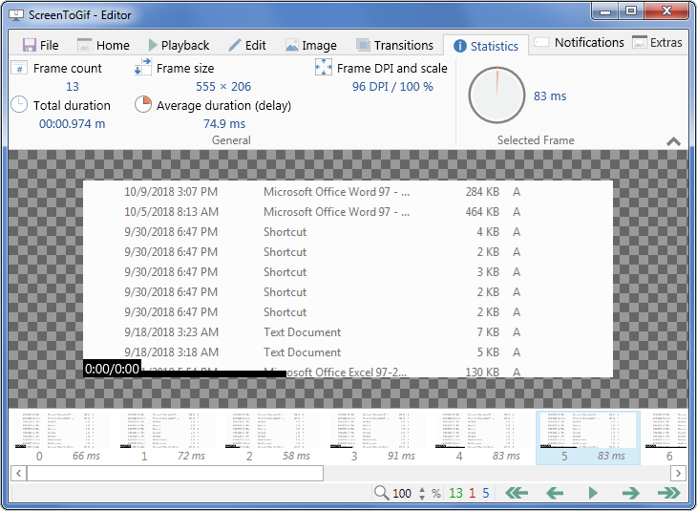Jump to the last frame

click(669, 493)
